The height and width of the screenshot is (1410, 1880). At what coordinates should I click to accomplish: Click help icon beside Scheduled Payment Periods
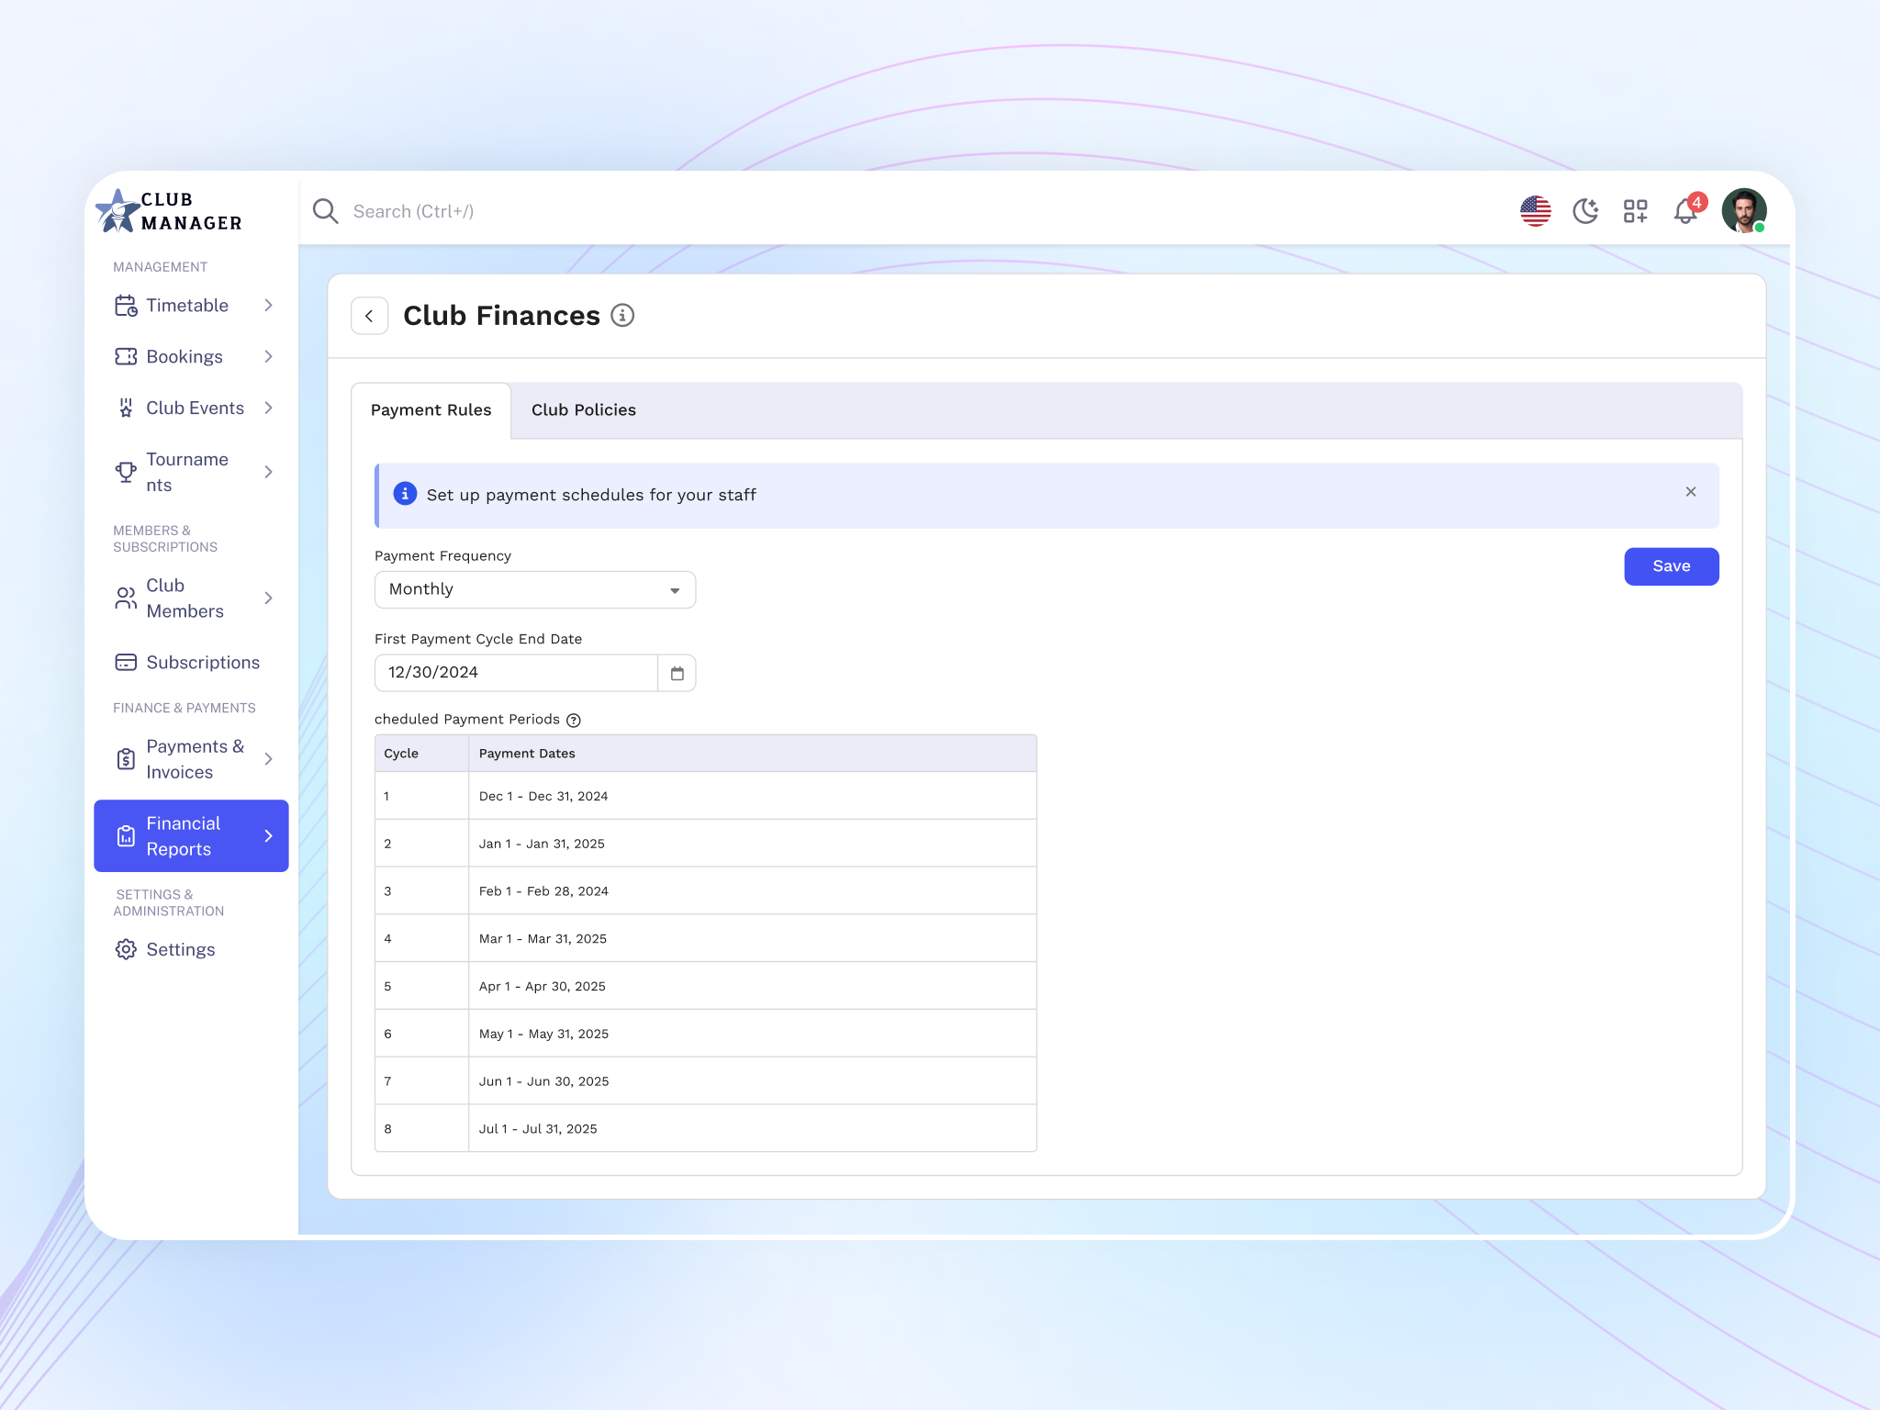[574, 721]
